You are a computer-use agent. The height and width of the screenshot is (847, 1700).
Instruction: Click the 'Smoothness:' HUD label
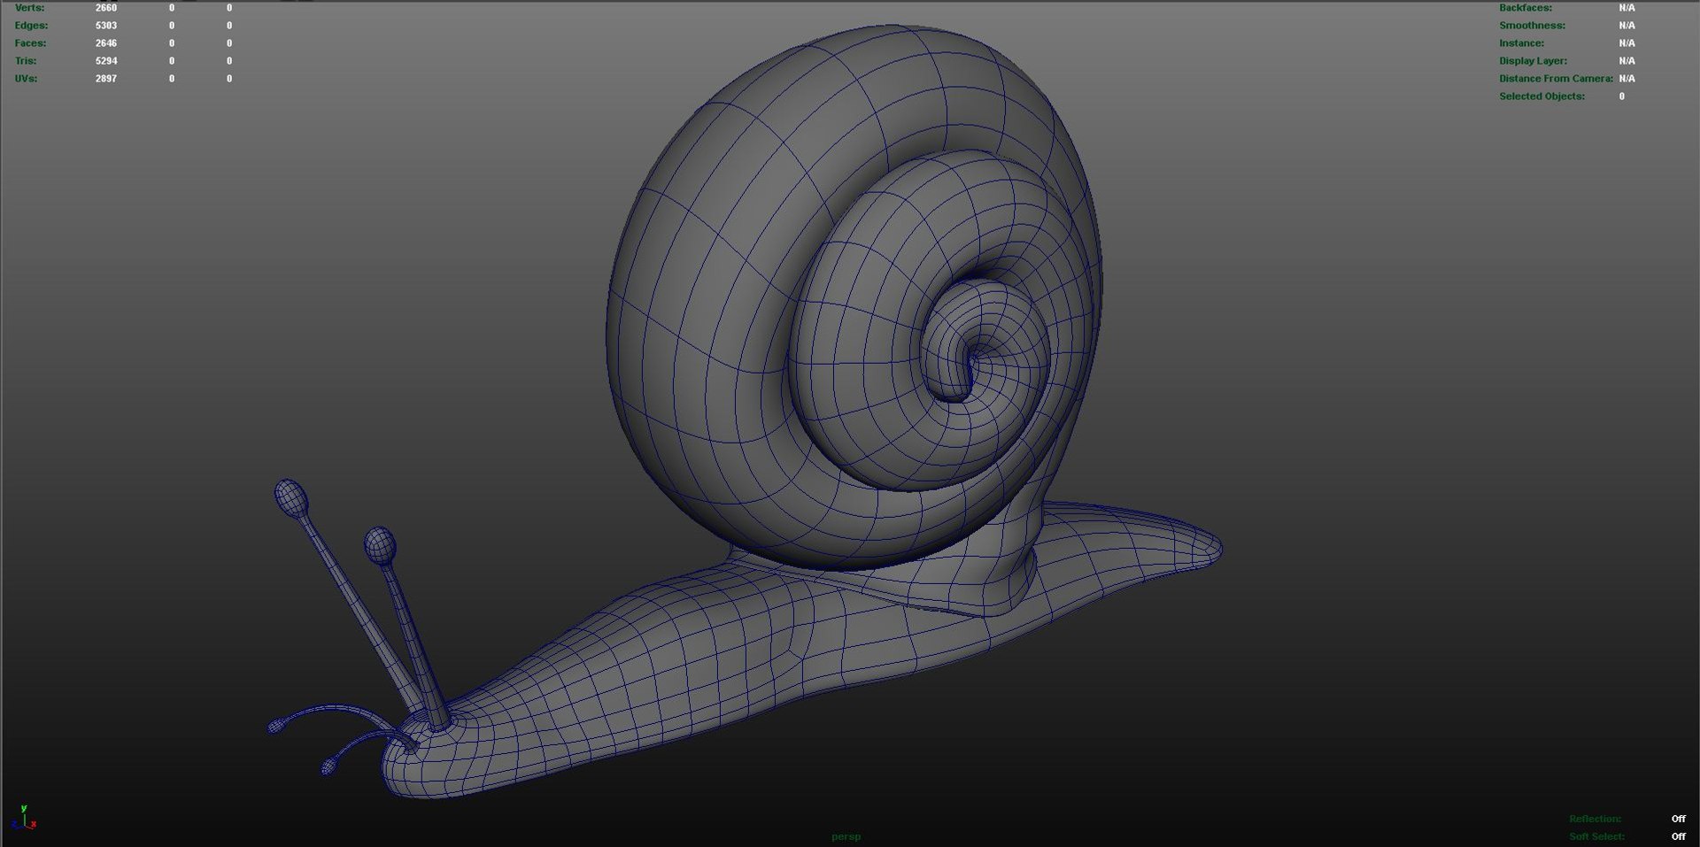(x=1532, y=26)
